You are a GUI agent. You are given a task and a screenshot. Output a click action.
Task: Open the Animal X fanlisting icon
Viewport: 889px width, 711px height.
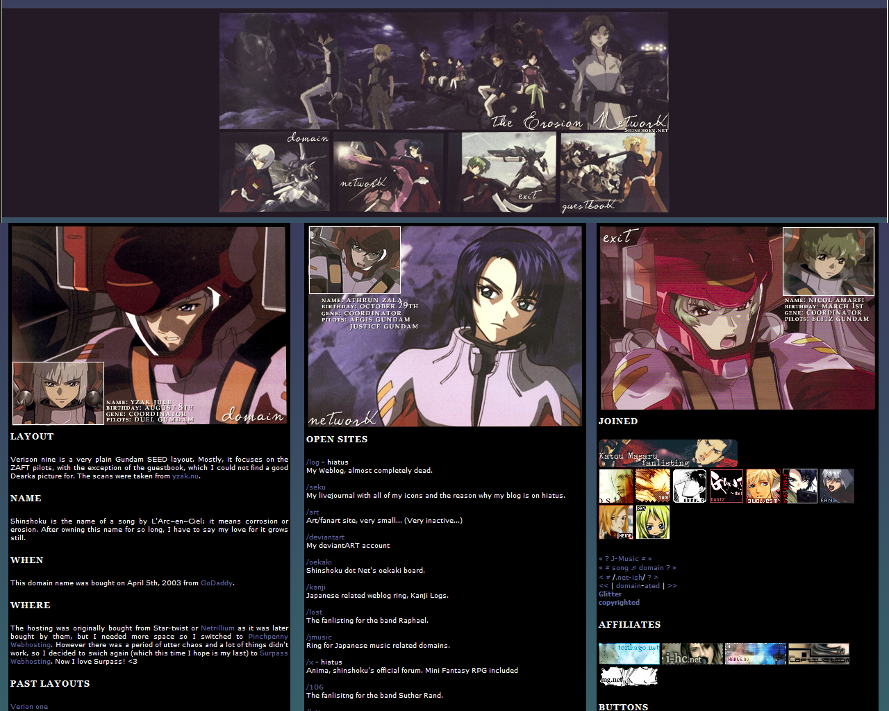coord(690,486)
